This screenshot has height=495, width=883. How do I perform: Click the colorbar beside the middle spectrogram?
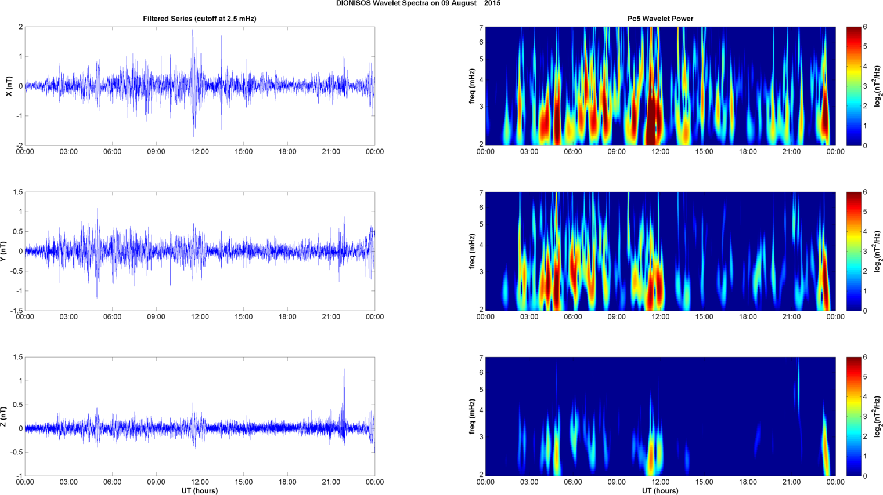[x=854, y=251]
